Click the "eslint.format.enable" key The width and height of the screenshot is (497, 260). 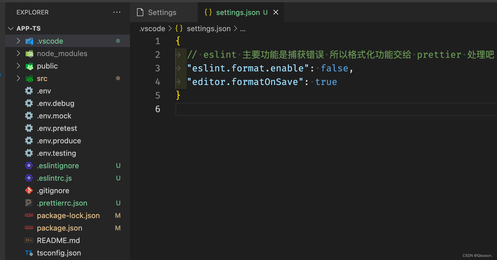point(248,68)
